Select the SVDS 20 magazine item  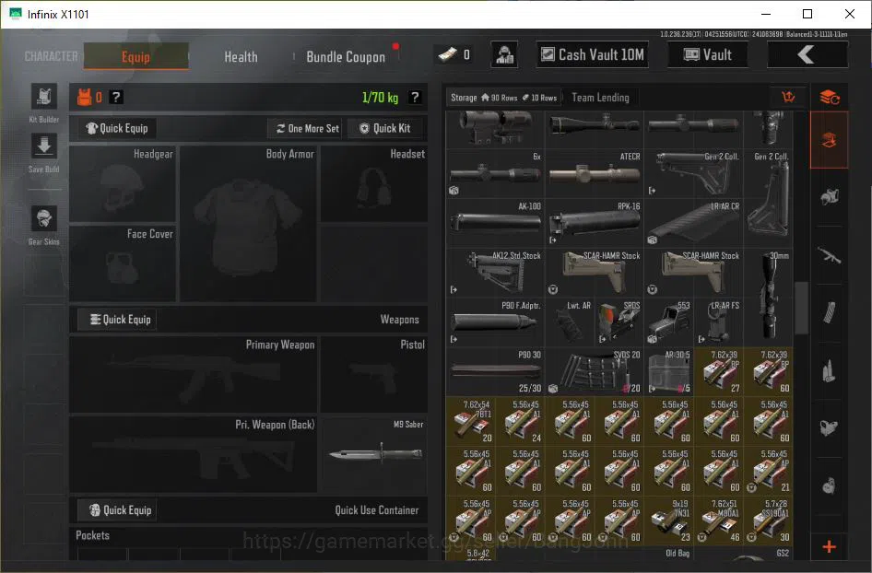coord(594,372)
